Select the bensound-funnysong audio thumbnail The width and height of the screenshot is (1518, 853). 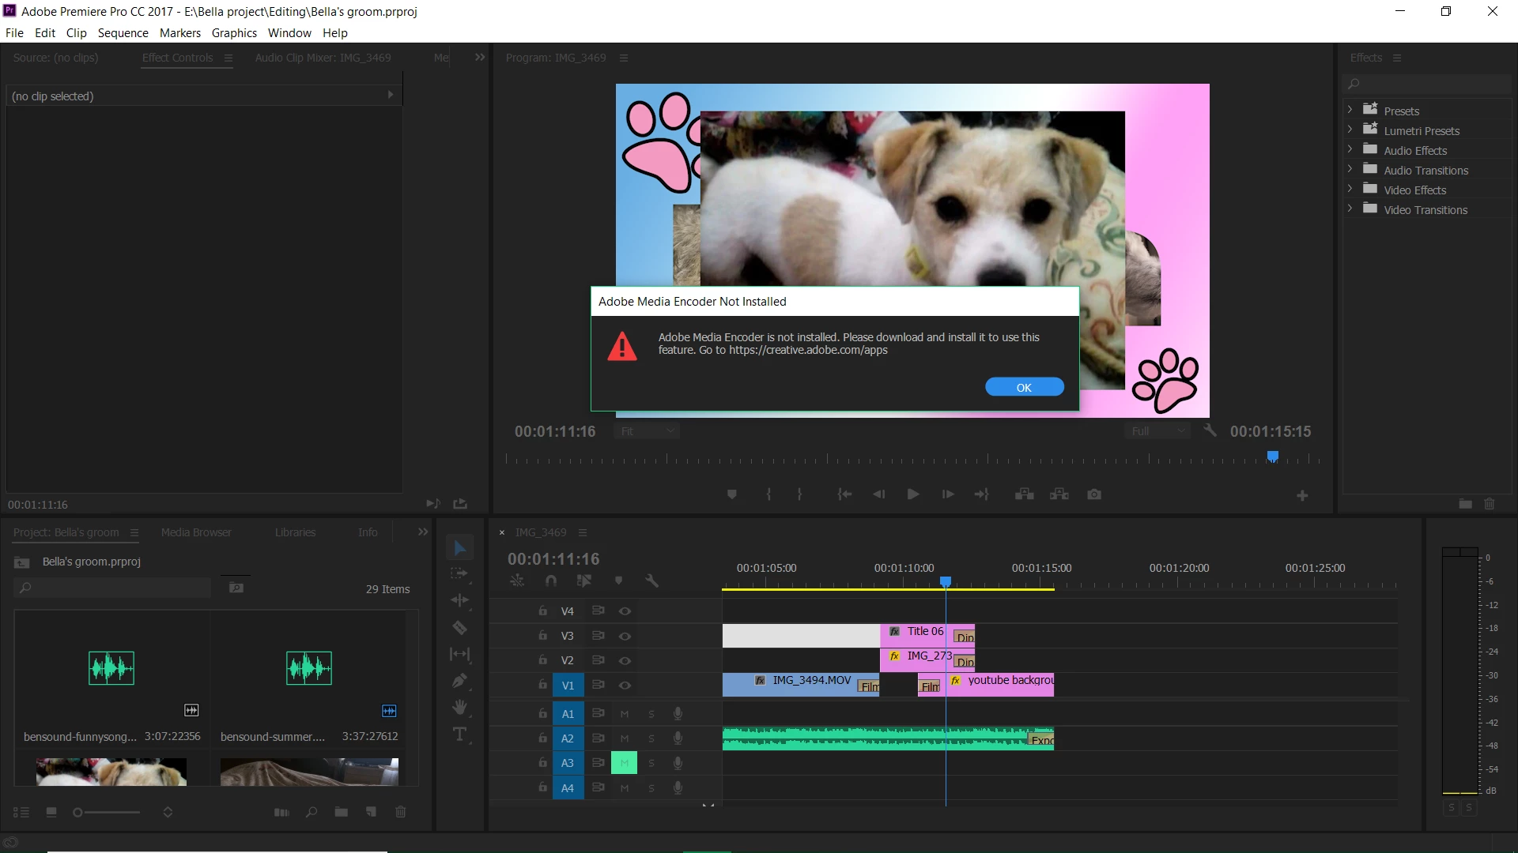coord(111,668)
